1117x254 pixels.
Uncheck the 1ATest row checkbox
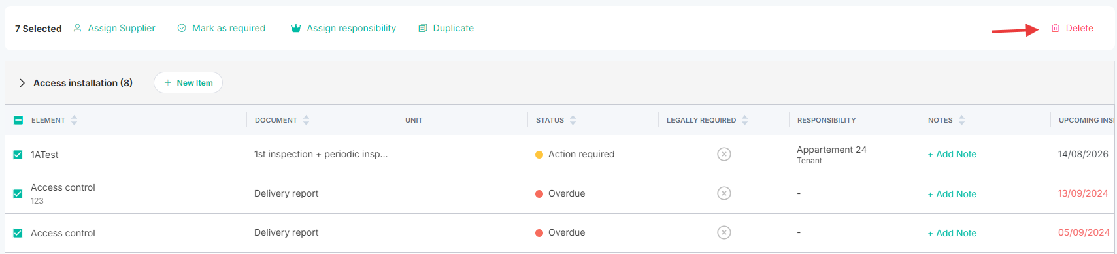(x=18, y=155)
